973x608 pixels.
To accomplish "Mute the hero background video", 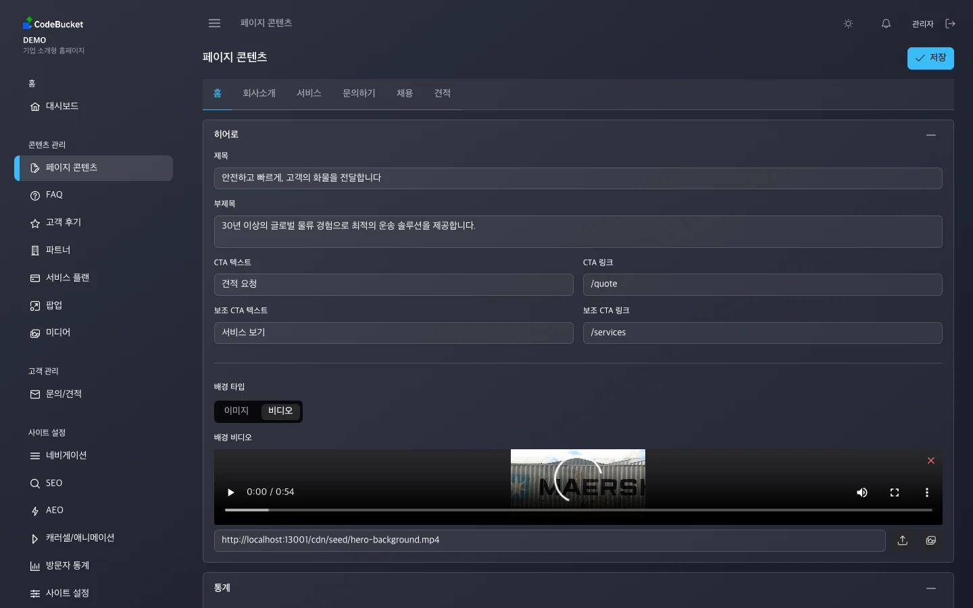I will click(x=862, y=492).
